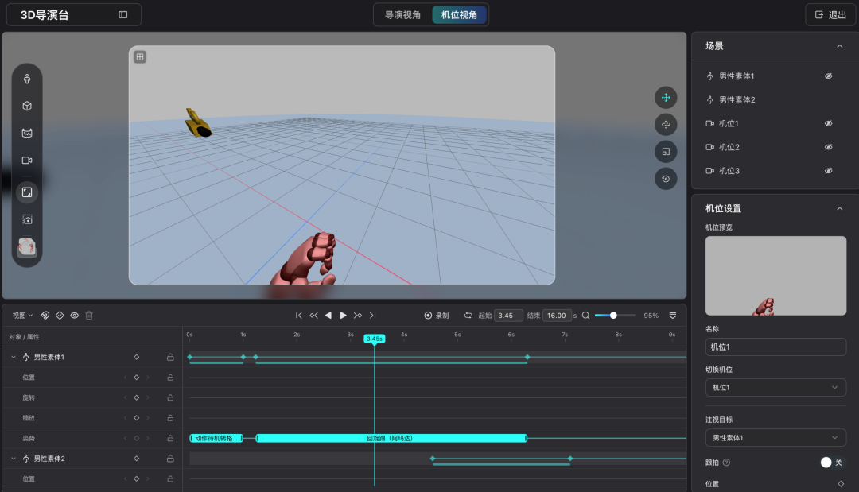Open the 切换机位 dropdown showing 机位1
The height and width of the screenshot is (492, 859).
775,387
